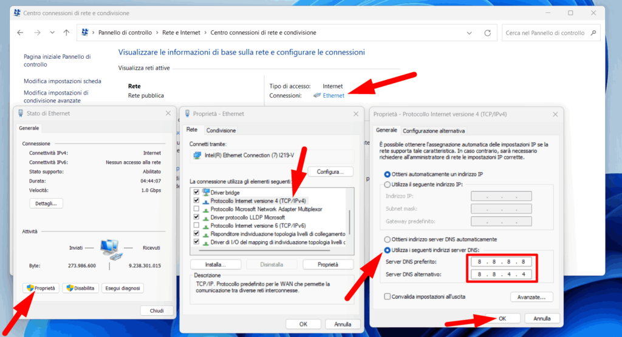The image size is (622, 337).
Task: Click the Proprietà button in Stato di Ethernet
Action: (x=41, y=288)
